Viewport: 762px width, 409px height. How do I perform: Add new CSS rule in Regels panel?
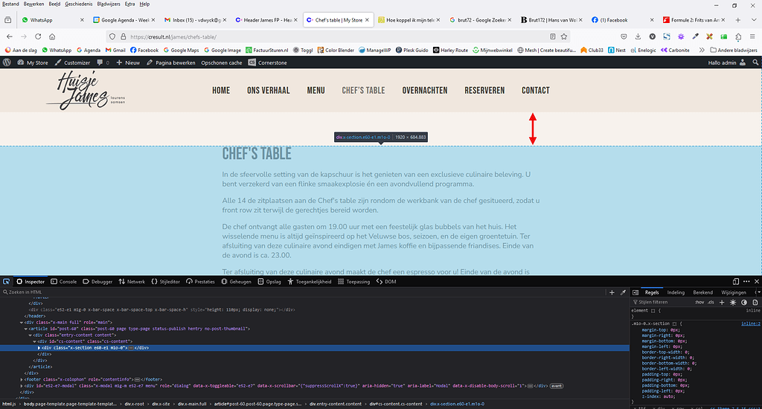click(x=722, y=303)
